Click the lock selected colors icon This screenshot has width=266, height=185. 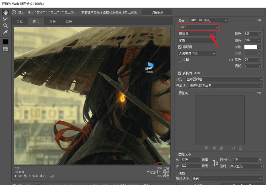(x=221, y=148)
